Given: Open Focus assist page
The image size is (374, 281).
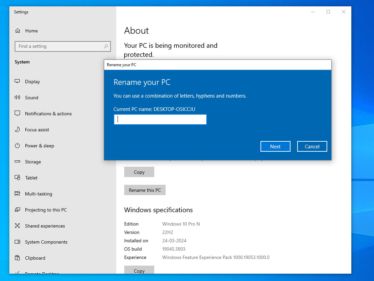Looking at the screenshot, I should point(37,130).
